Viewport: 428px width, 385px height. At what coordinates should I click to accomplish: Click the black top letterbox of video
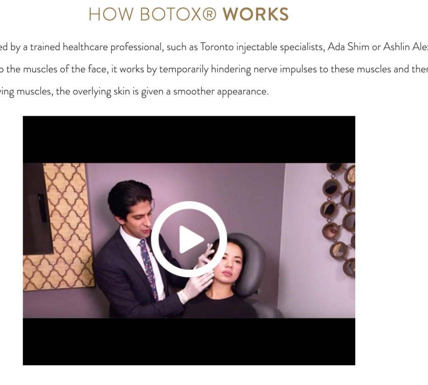[189, 140]
